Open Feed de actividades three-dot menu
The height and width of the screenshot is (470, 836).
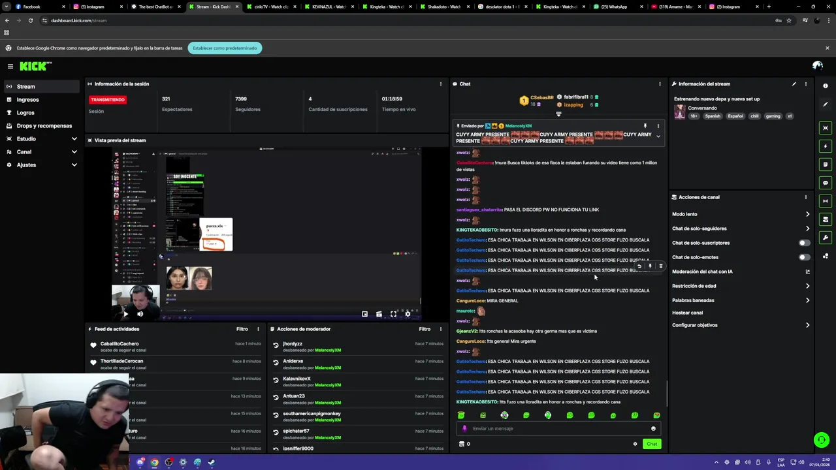258,329
